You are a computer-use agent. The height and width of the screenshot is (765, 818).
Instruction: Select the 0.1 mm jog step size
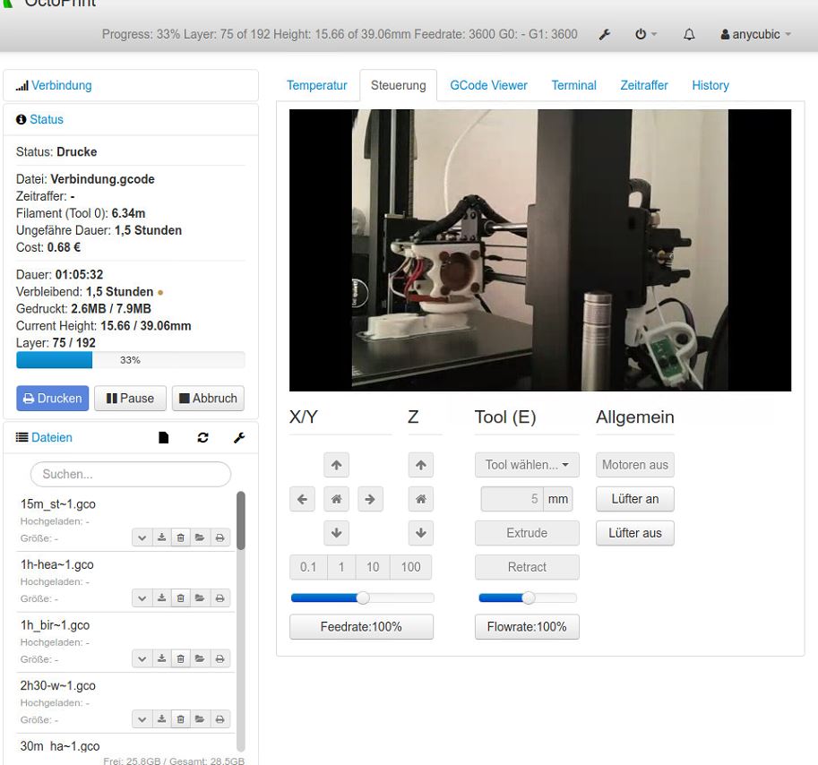pyautogui.click(x=308, y=567)
